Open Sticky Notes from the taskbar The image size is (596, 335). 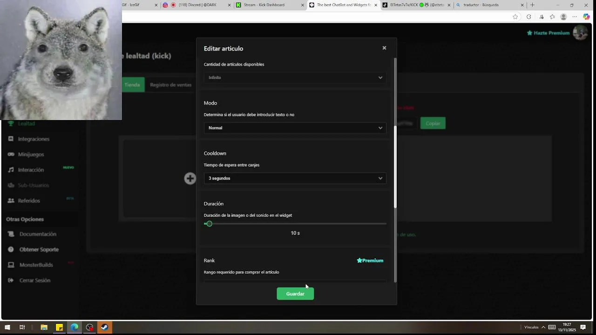click(x=59, y=328)
